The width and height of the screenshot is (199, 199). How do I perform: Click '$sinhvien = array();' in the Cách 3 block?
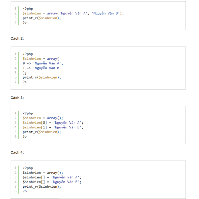pyautogui.click(x=42, y=118)
